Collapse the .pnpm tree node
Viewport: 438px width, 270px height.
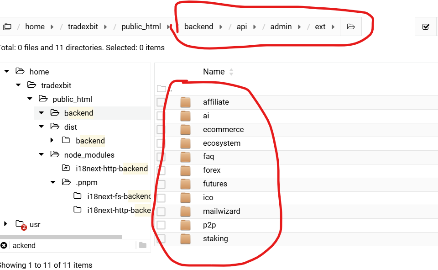point(53,182)
